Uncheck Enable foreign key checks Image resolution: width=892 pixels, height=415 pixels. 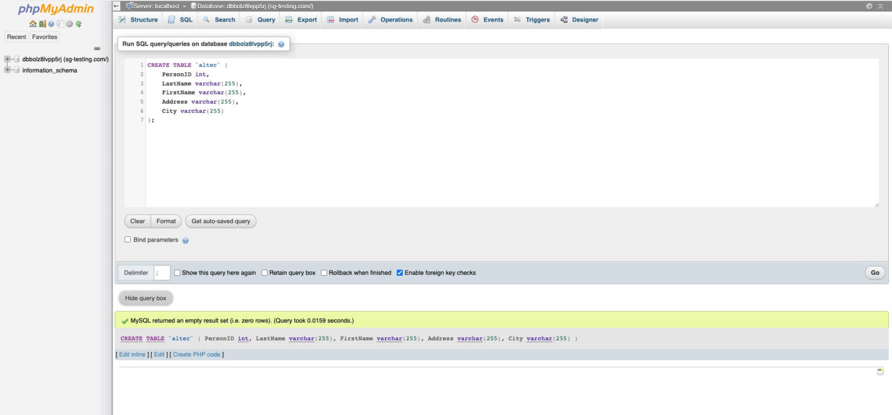(400, 273)
